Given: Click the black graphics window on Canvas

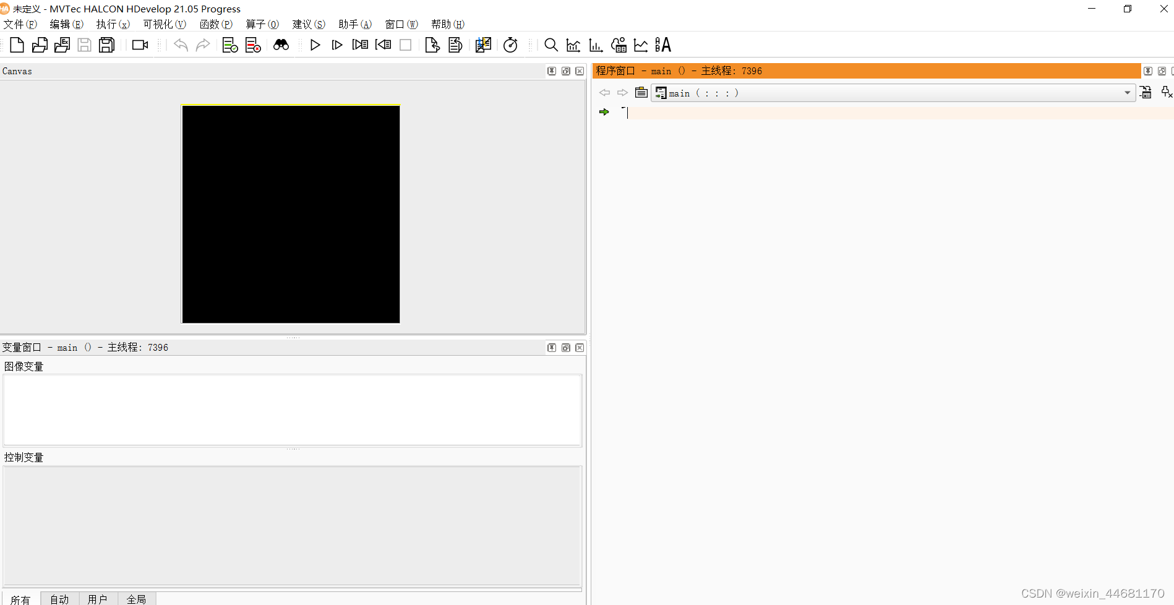Looking at the screenshot, I should tap(291, 214).
